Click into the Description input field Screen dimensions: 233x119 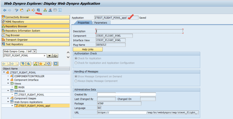coord(139,31)
